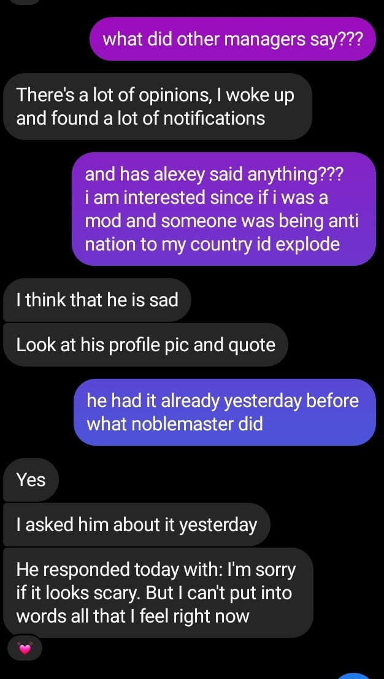Viewport: 384px width, 679px height.
Task: Click the word "sad" in the gray bubble
Action: pyautogui.click(x=164, y=300)
